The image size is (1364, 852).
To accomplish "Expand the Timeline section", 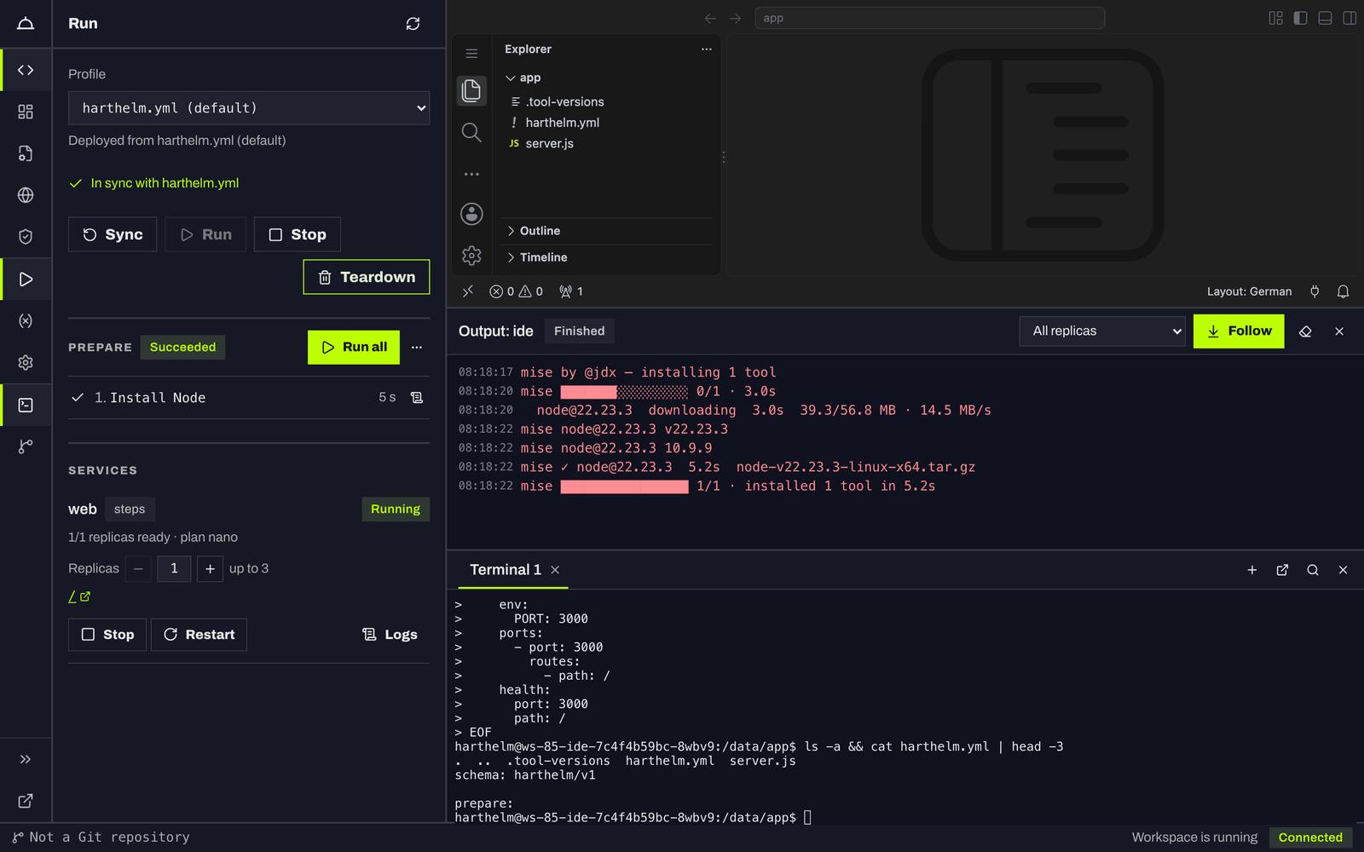I will coord(607,257).
